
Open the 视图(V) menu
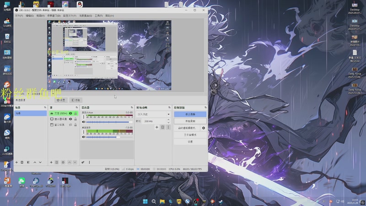click(40, 16)
